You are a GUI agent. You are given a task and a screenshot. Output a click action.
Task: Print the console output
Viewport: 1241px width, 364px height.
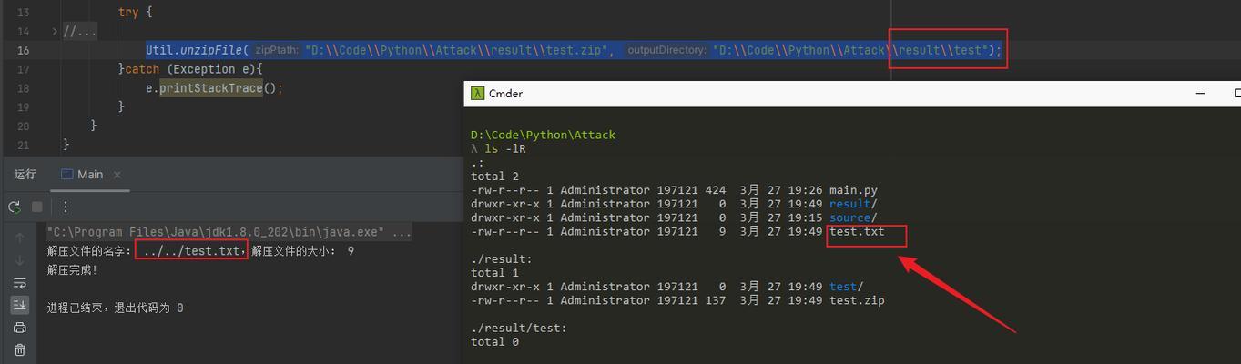pyautogui.click(x=20, y=328)
